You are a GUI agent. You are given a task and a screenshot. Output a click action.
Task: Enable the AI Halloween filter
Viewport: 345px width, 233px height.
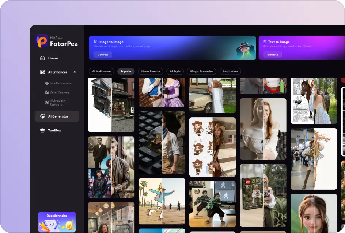(101, 71)
